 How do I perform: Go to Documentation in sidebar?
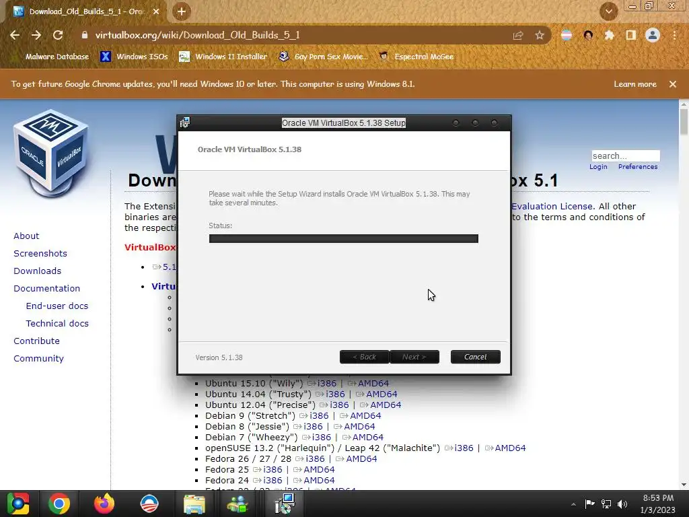coord(47,289)
